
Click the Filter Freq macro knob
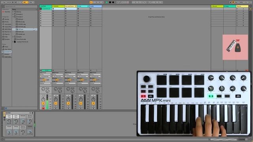[9, 121]
